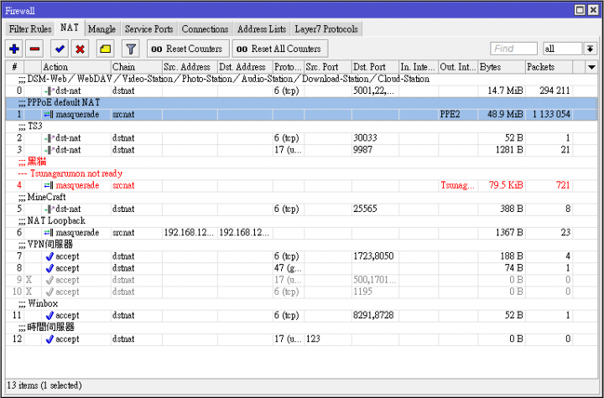The image size is (604, 398).
Task: Click inside the Find search field
Action: click(x=514, y=49)
